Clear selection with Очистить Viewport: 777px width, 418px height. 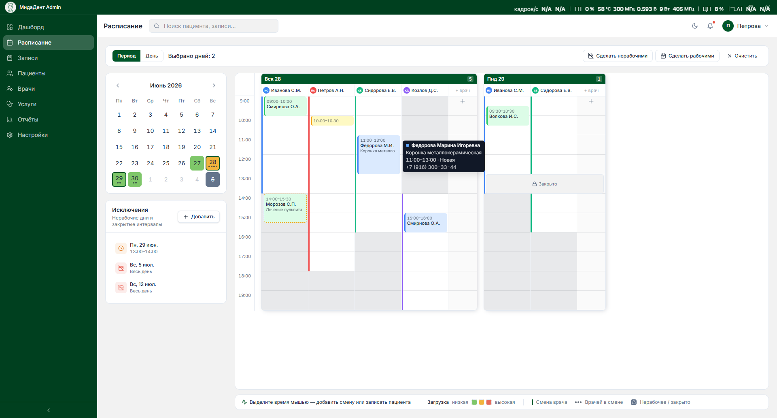tap(742, 56)
